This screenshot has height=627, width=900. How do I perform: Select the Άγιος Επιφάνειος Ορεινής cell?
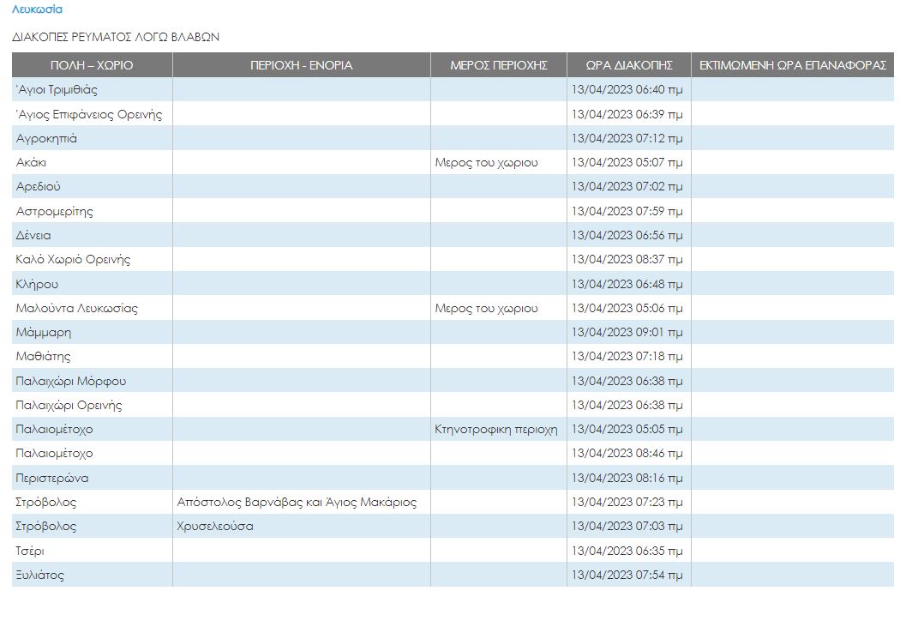92,114
